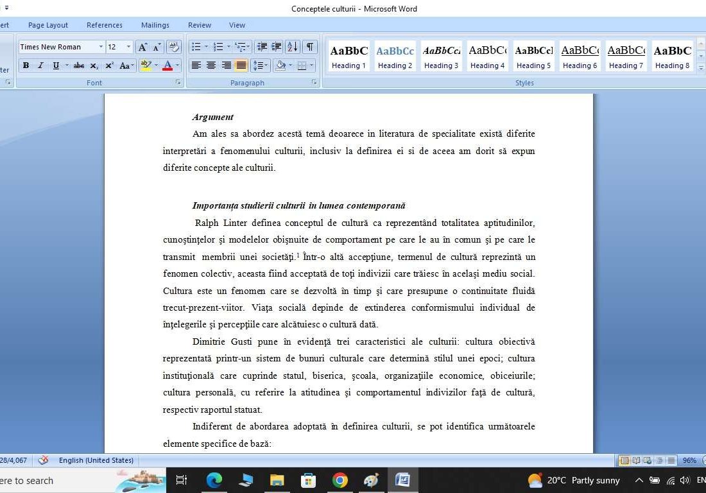Screen dimensions: 706x493
Task: Click English (United States) language indicator
Action: [x=96, y=460]
